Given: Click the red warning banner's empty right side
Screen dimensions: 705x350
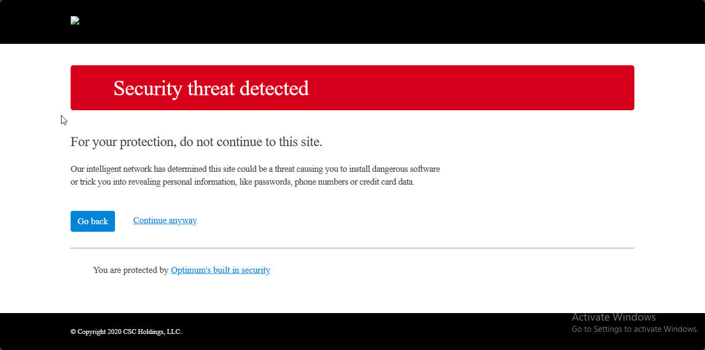Looking at the screenshot, I should [481, 88].
